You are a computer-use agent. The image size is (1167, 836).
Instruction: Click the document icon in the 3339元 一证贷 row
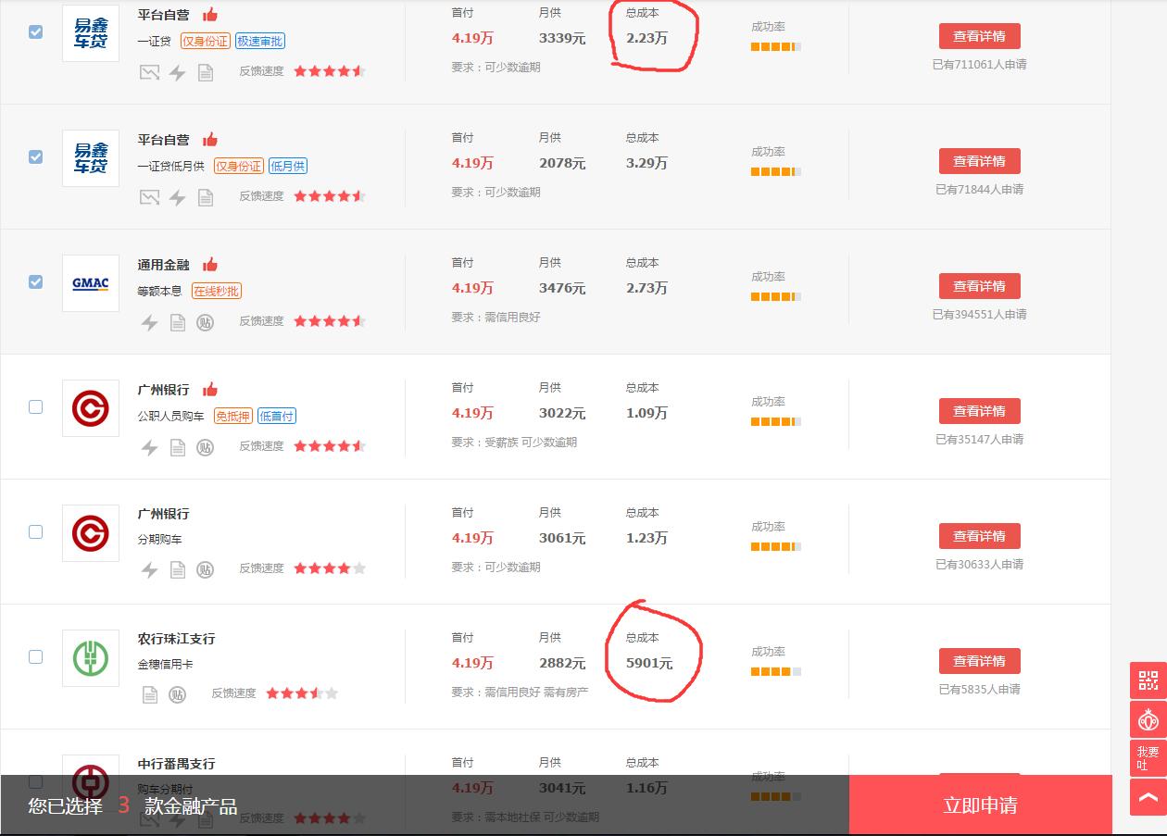click(206, 72)
